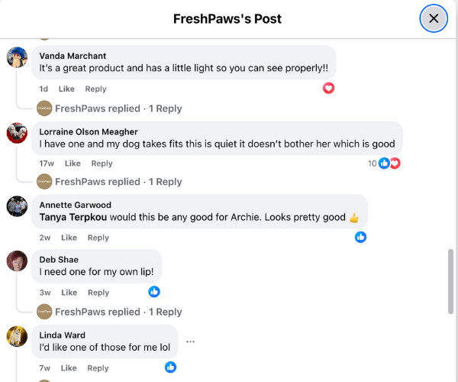Open more options for Linda Ward's comment
Viewport: 458px width, 382px height.
pos(190,342)
